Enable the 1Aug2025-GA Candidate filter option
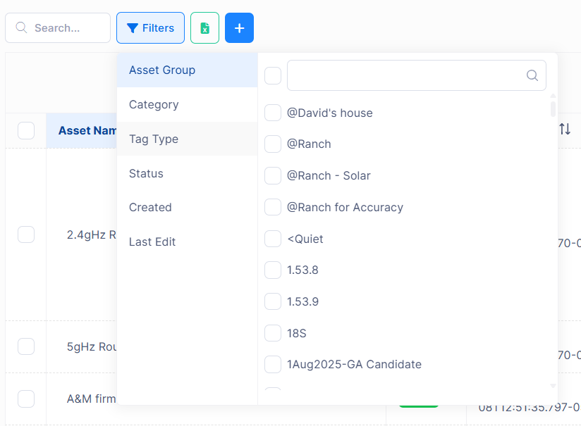581x426 pixels. pos(273,365)
